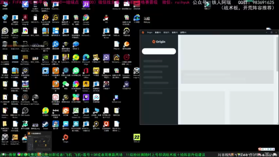Click the streaming assistant taskbar preview thumbnail

[x=39, y=141]
